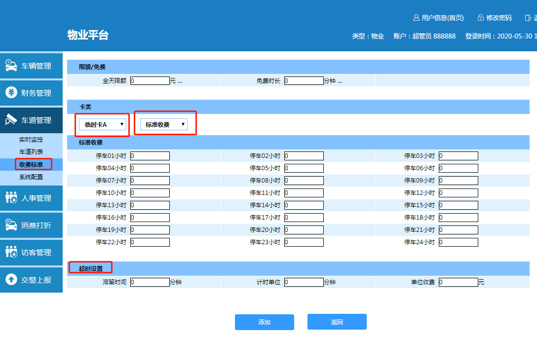This screenshot has width=537, height=338.
Task: Select 车道列表 submenu item
Action: [31, 151]
